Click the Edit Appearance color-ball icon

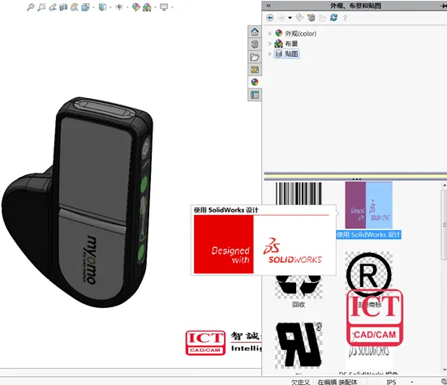tap(136, 7)
